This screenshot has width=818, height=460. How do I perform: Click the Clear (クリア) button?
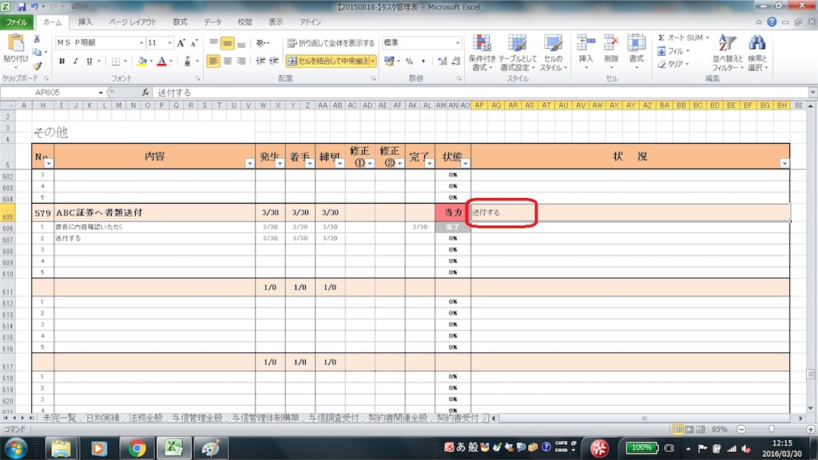(674, 64)
